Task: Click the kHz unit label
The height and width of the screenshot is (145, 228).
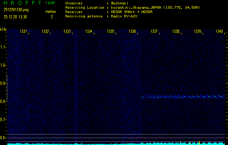Action: click(3, 29)
